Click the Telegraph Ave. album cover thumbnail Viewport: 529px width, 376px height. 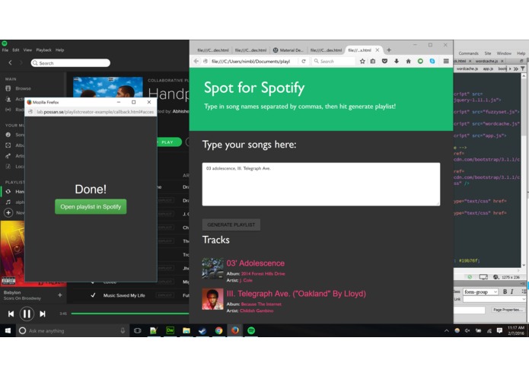click(x=212, y=299)
